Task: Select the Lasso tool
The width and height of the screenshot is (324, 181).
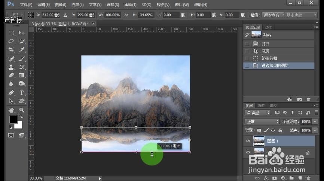Action: pos(11,41)
